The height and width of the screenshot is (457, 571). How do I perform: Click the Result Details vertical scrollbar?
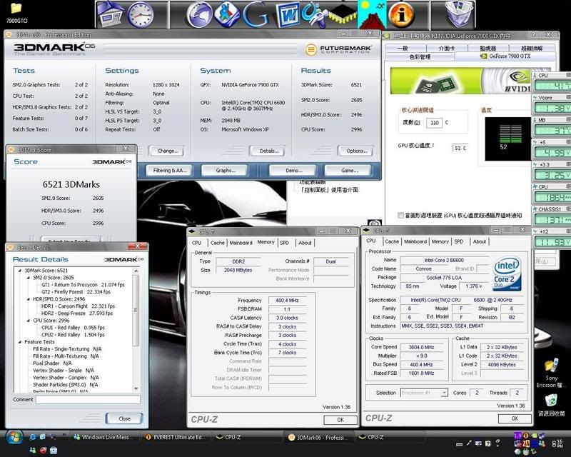(136, 329)
